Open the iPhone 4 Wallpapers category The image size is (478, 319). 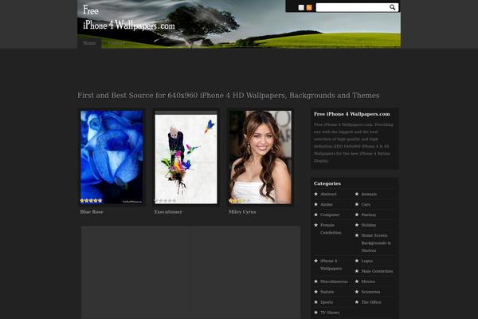[331, 265]
